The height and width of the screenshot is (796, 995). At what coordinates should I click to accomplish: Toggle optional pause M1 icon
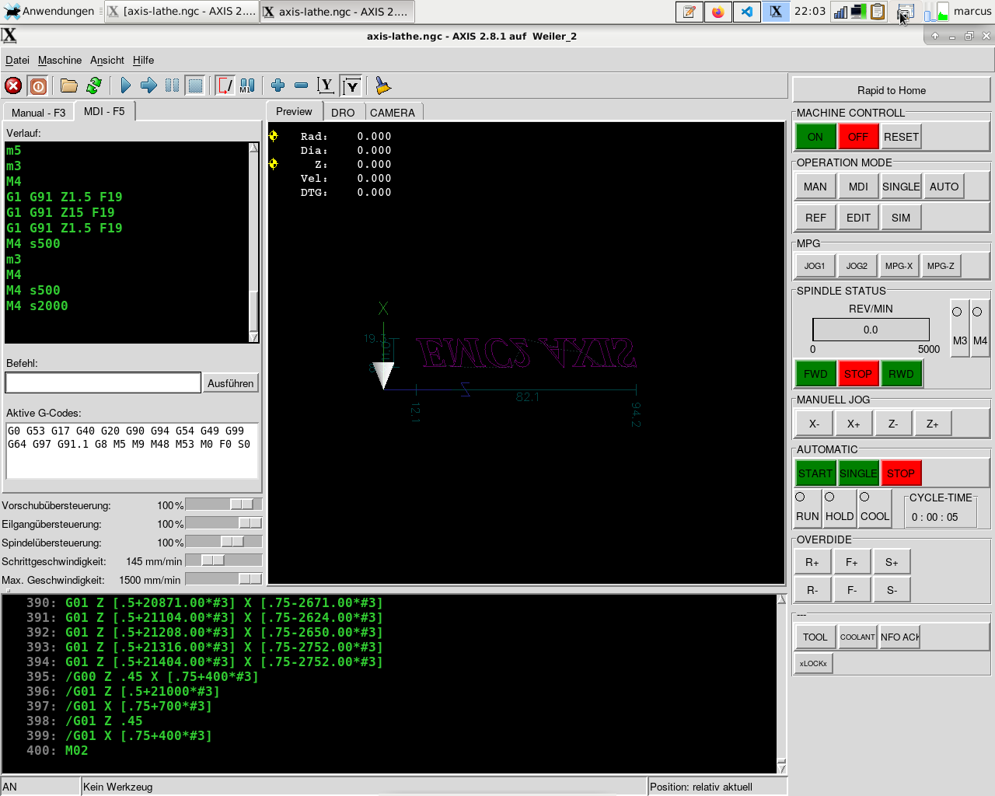pyautogui.click(x=247, y=86)
